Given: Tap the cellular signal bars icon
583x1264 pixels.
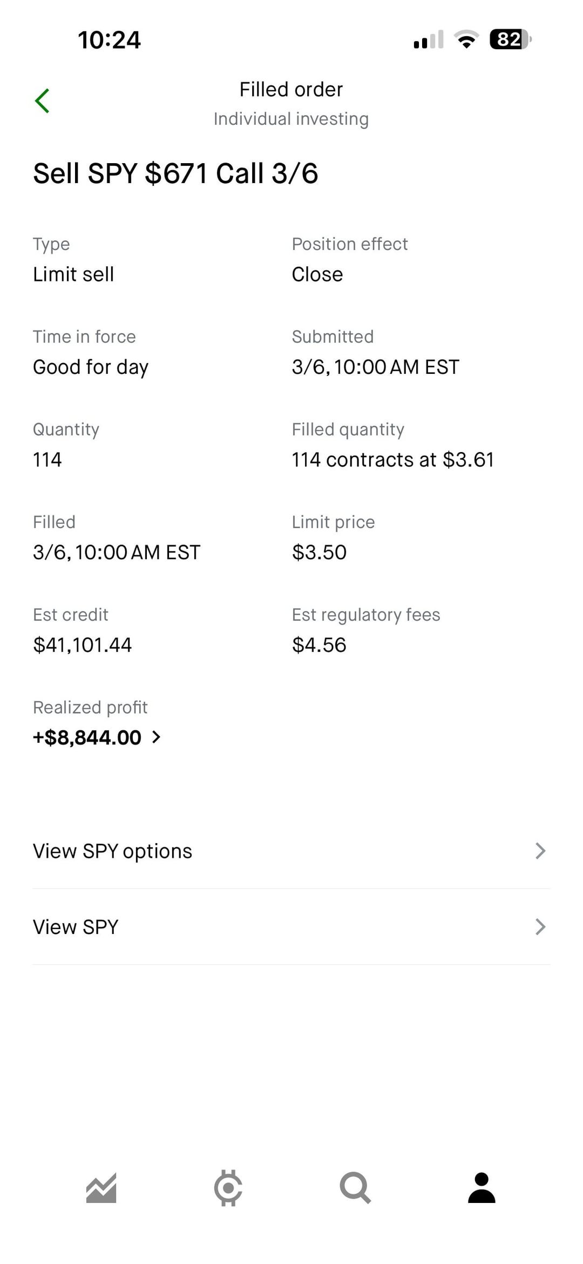Looking at the screenshot, I should click(429, 39).
